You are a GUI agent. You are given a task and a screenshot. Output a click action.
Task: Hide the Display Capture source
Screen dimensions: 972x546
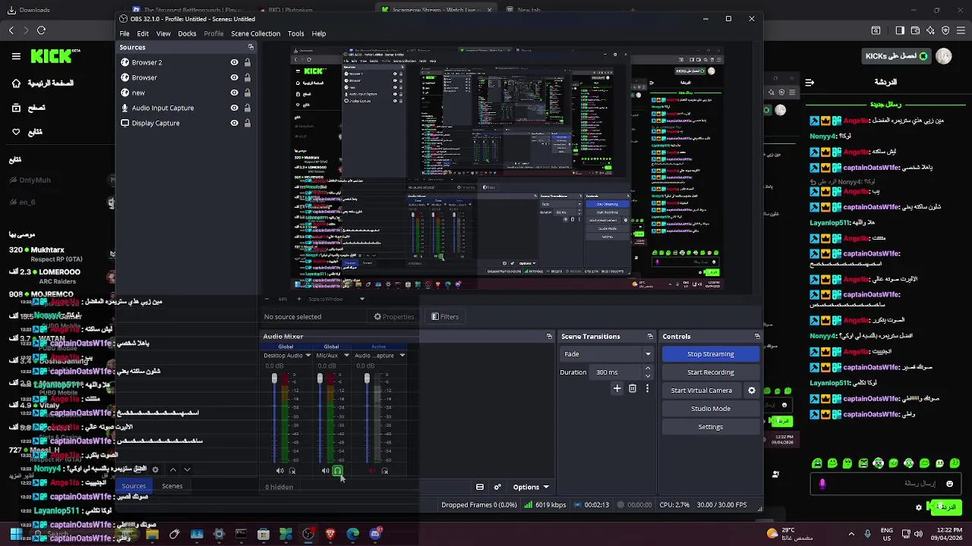tap(234, 123)
